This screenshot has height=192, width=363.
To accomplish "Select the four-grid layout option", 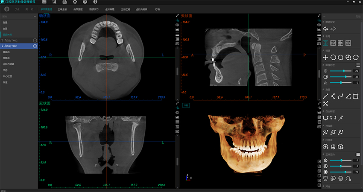I will (325, 43).
